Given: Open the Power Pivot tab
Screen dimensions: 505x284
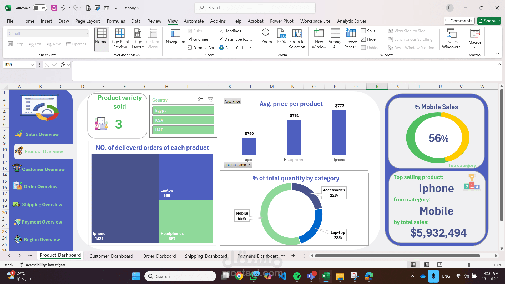Looking at the screenshot, I should (282, 21).
